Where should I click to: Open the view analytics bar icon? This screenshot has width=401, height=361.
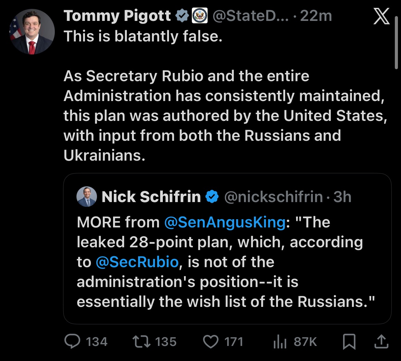(279, 341)
